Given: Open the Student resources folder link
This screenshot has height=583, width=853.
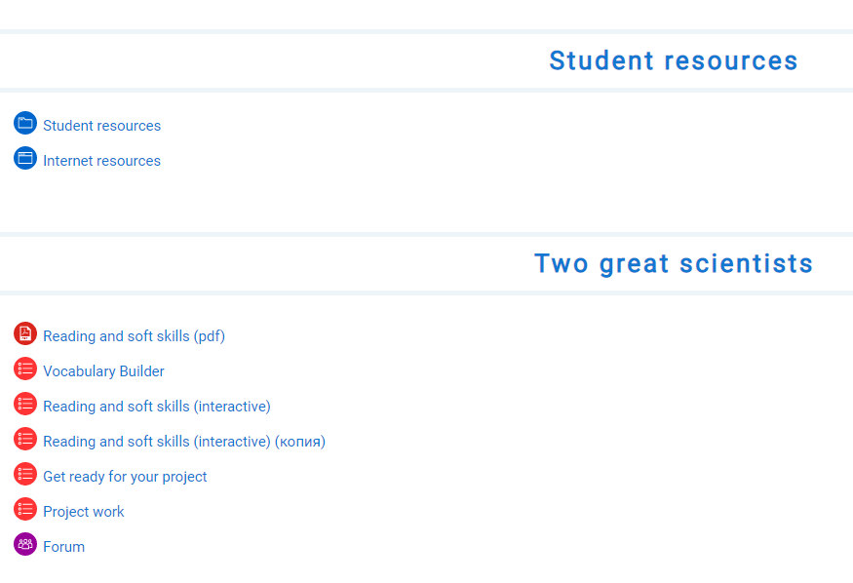Looking at the screenshot, I should 101,126.
